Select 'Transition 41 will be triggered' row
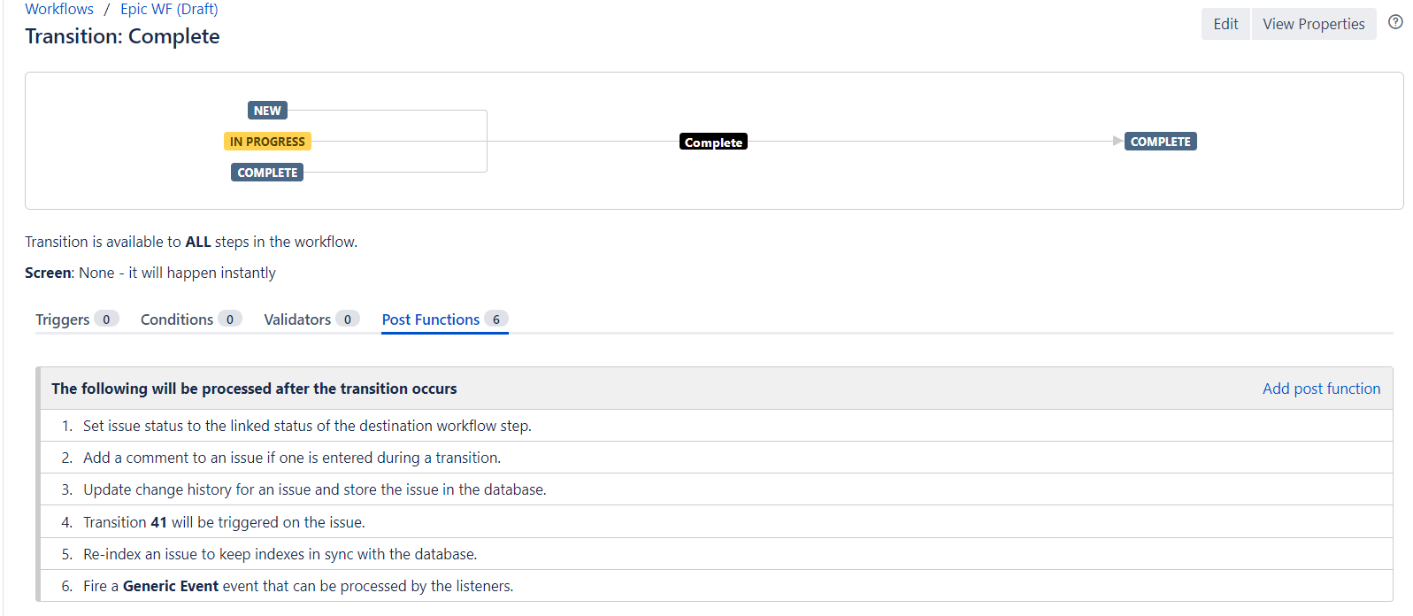1413x616 pixels. [x=716, y=522]
